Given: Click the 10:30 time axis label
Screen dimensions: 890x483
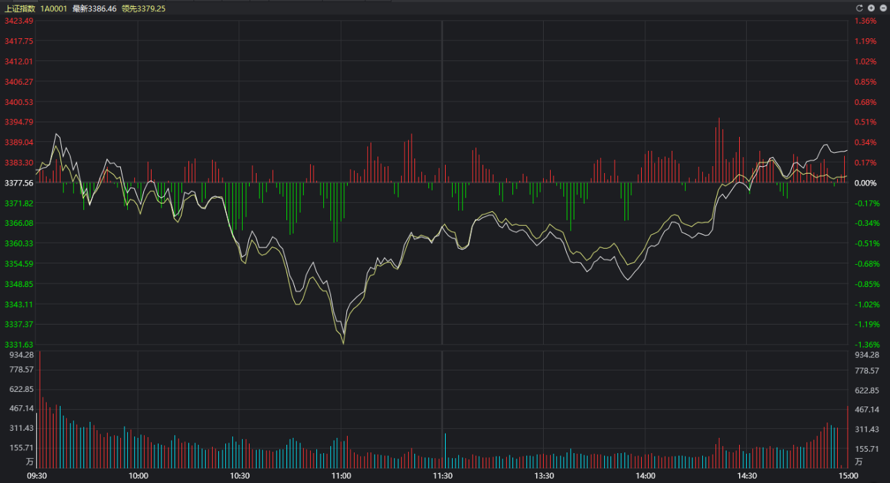Looking at the screenshot, I should (x=240, y=476).
